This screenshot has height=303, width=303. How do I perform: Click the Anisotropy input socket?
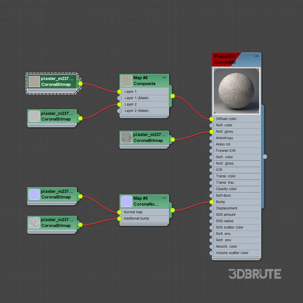(x=212, y=138)
